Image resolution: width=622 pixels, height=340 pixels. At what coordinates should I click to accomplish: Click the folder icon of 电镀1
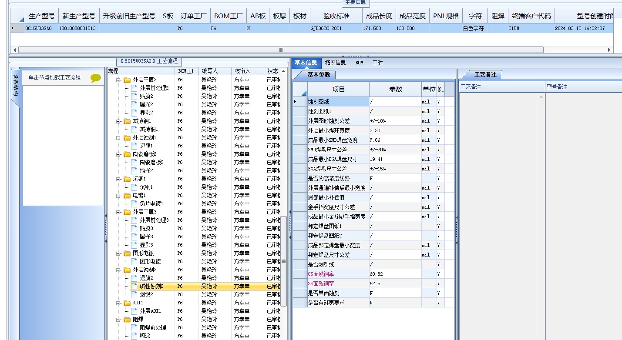[127, 196]
